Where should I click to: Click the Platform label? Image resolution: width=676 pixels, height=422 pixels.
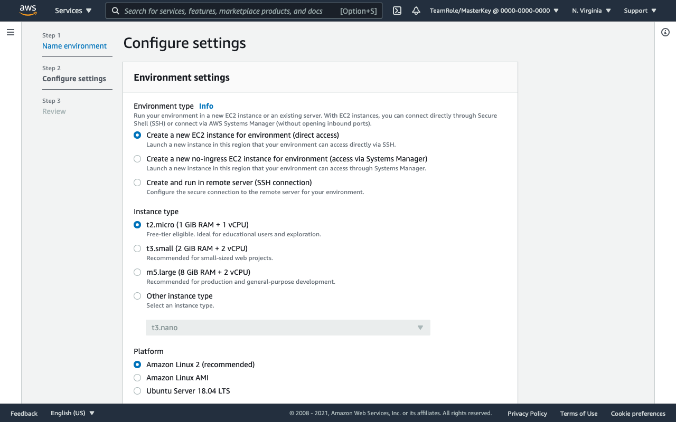coord(148,351)
